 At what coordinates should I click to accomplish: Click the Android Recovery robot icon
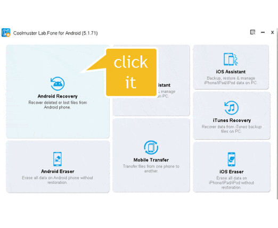click(58, 83)
